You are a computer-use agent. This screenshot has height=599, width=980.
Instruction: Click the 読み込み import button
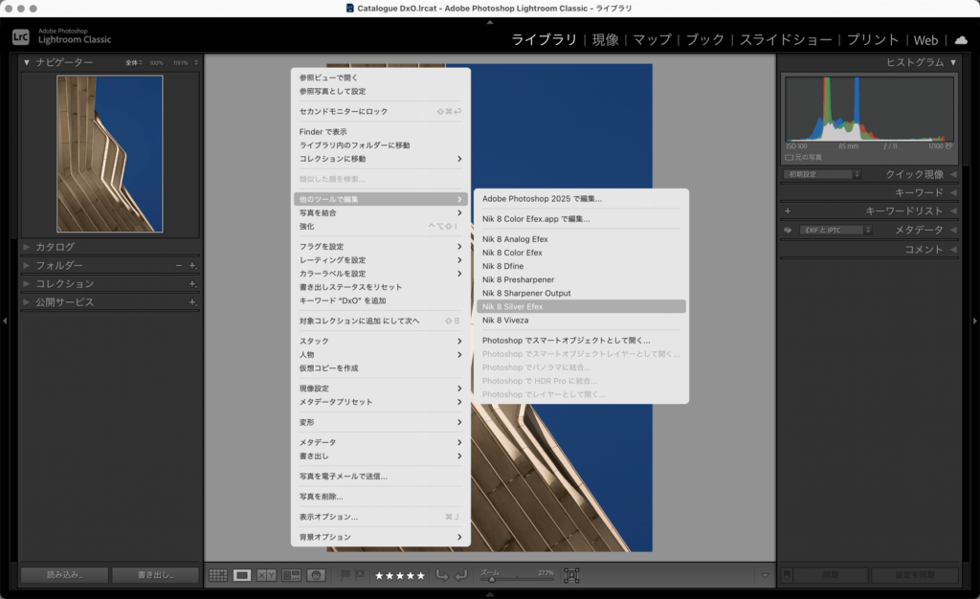point(64,575)
